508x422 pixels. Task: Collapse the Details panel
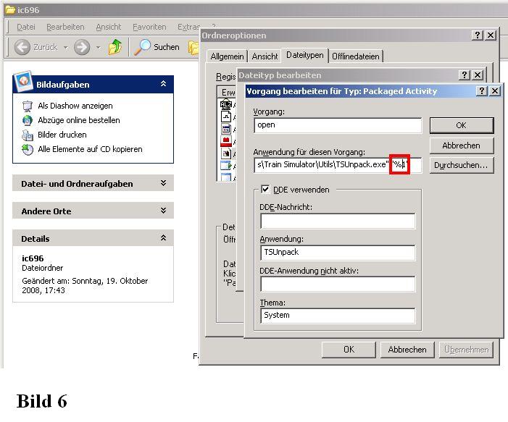(x=163, y=238)
